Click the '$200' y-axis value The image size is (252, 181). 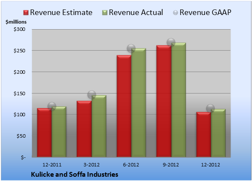[x=19, y=72]
